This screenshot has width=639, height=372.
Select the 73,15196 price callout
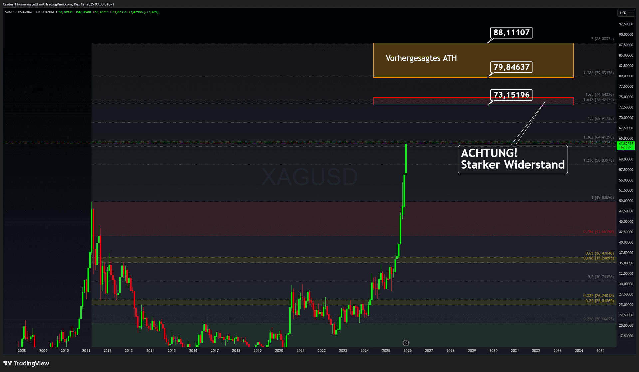511,95
